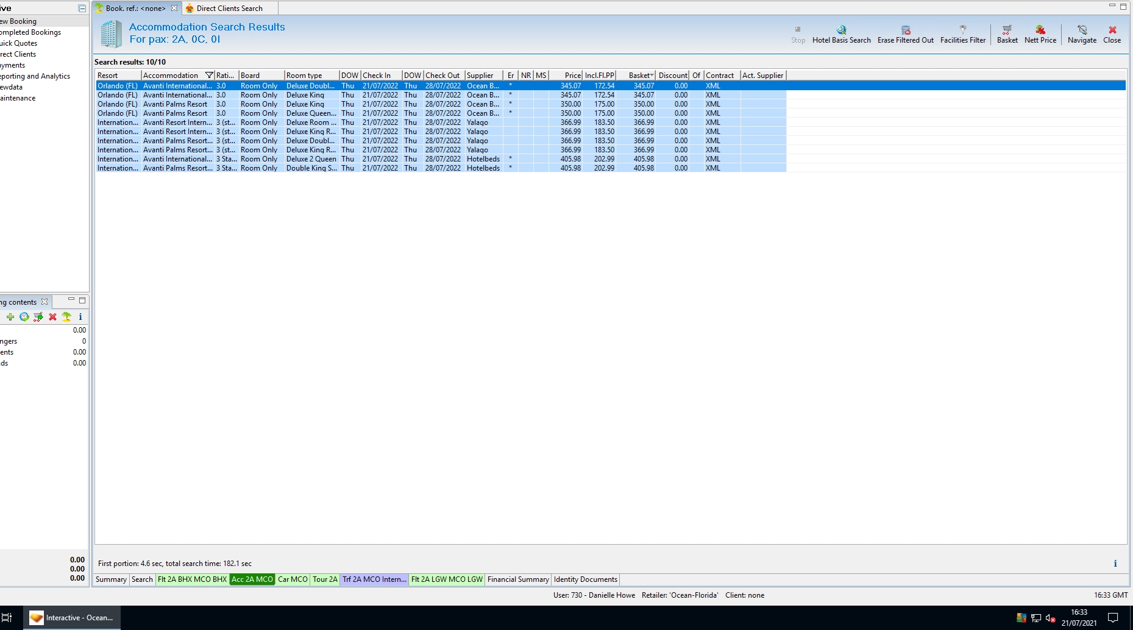Image resolution: width=1133 pixels, height=630 pixels.
Task: Select Hotelbeds Double King S... row
Action: [x=441, y=168]
